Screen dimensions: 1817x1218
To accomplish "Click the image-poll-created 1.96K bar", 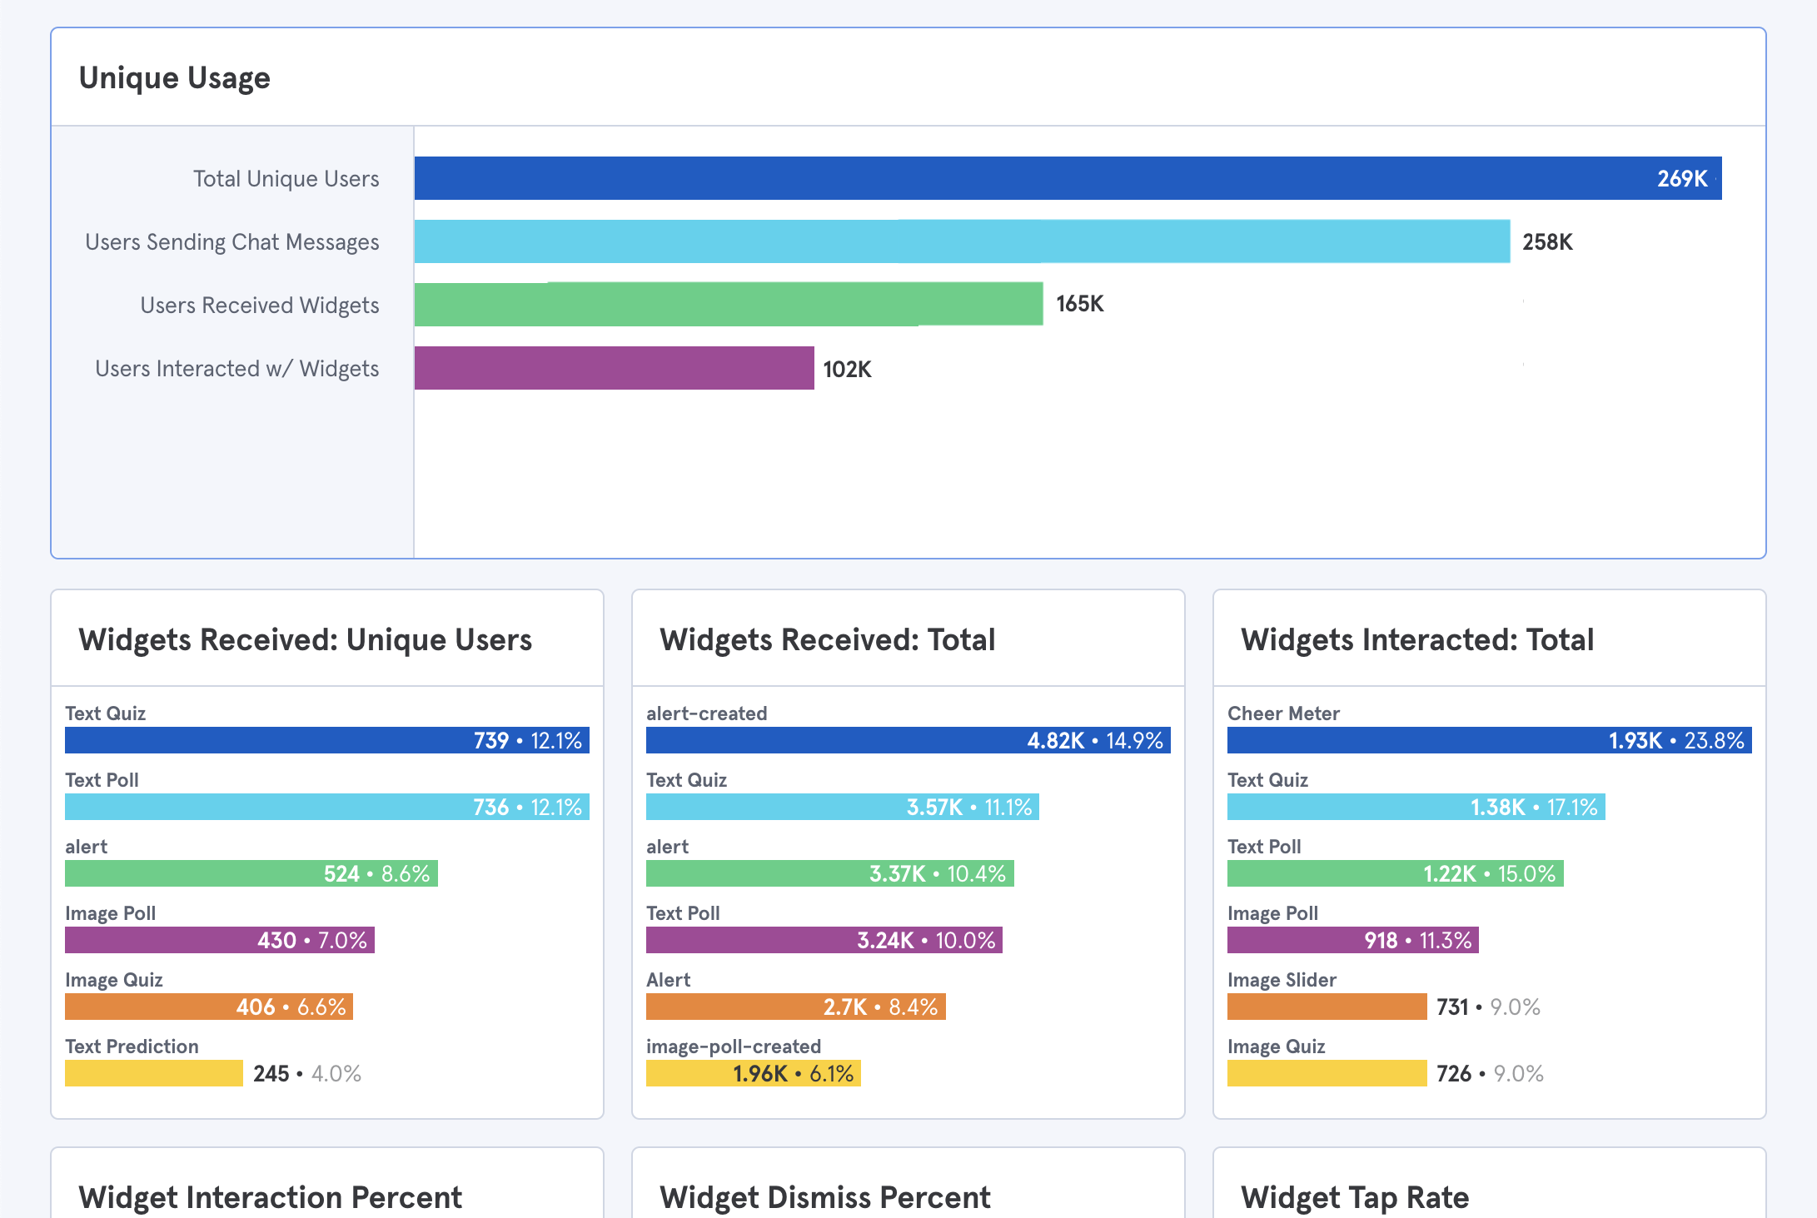I will pyautogui.click(x=753, y=1073).
